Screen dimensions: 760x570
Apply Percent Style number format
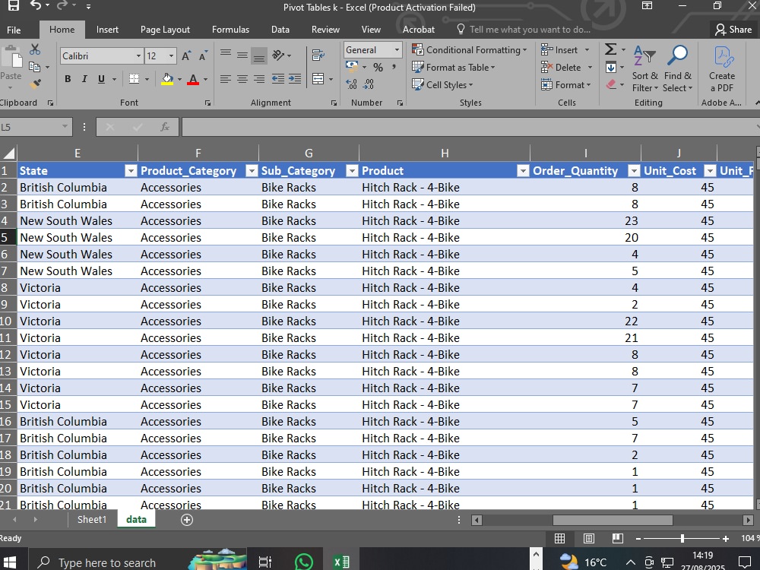(x=378, y=68)
